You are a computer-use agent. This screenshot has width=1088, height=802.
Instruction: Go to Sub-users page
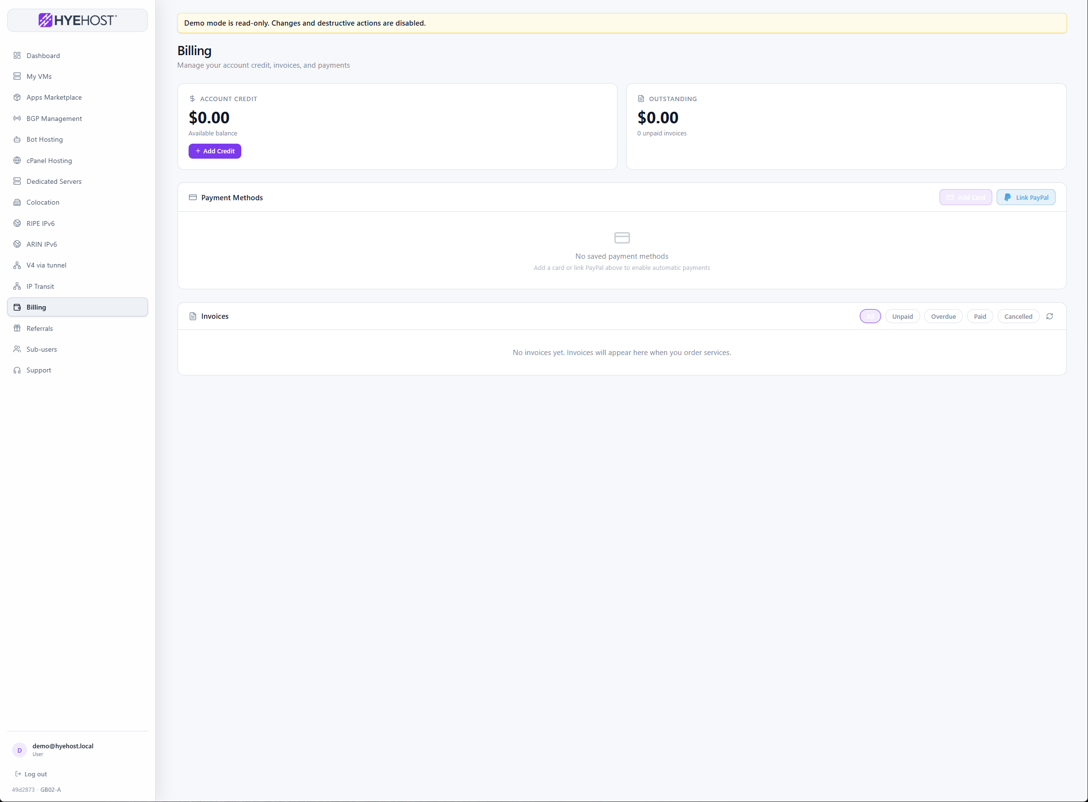point(78,349)
